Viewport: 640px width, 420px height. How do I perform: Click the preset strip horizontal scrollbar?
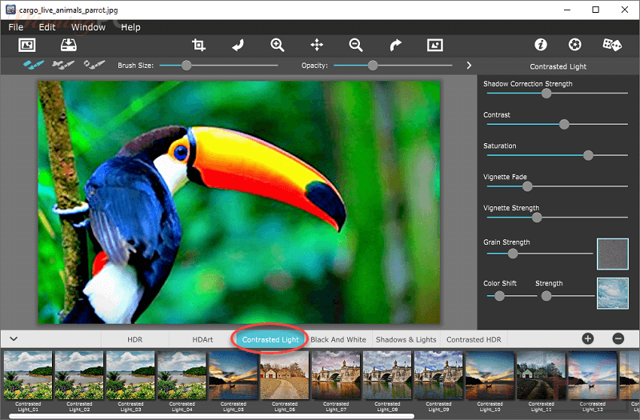click(211, 416)
